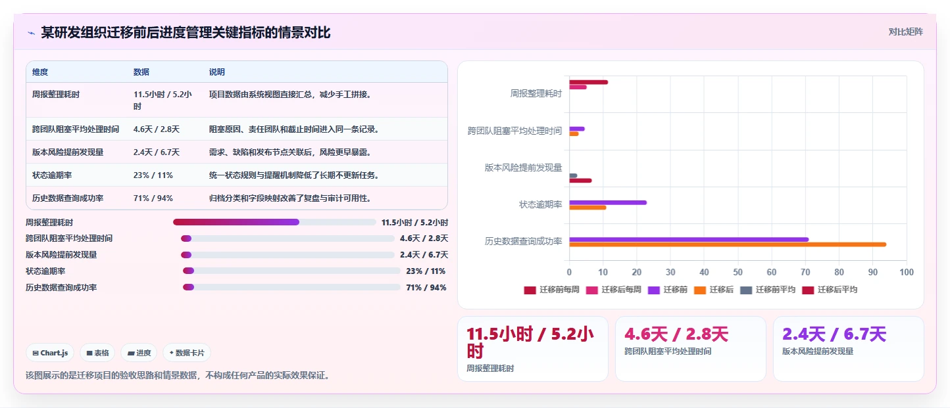
Task: Select the 周报整理耗时 table cell
Action: (77, 100)
